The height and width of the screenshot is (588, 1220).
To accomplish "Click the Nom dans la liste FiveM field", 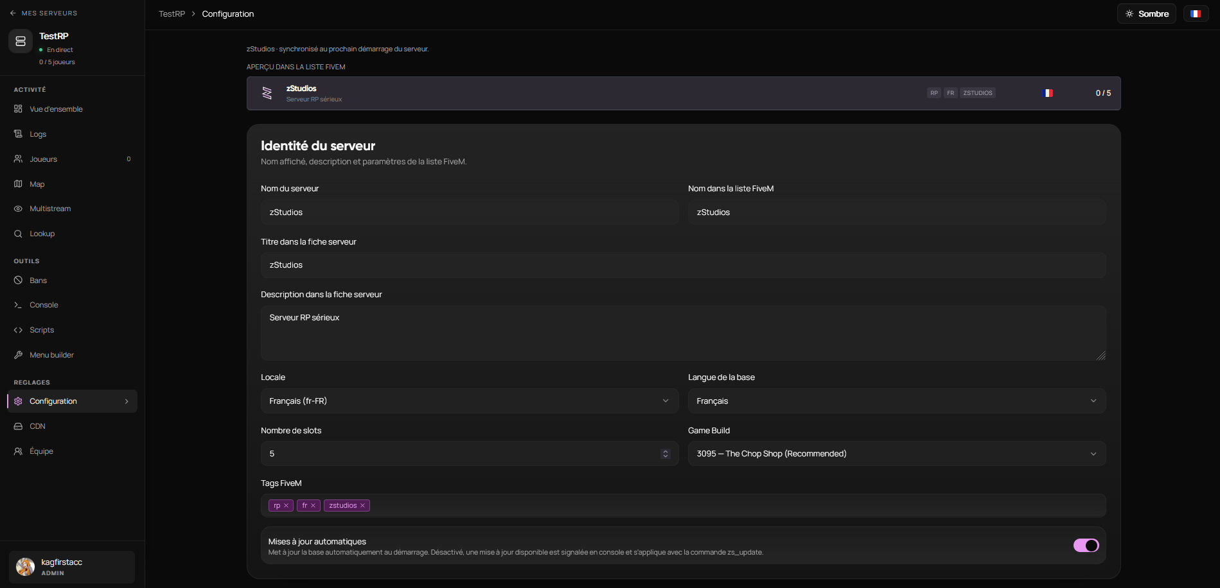I will tap(897, 212).
